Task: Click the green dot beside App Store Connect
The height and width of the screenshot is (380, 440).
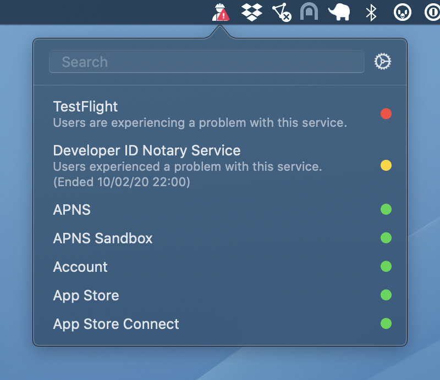Action: pyautogui.click(x=386, y=323)
